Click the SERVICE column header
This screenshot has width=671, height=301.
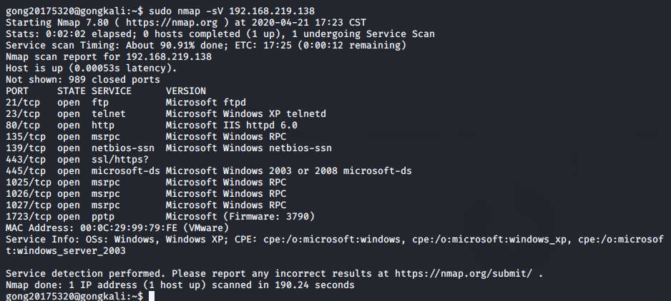112,91
